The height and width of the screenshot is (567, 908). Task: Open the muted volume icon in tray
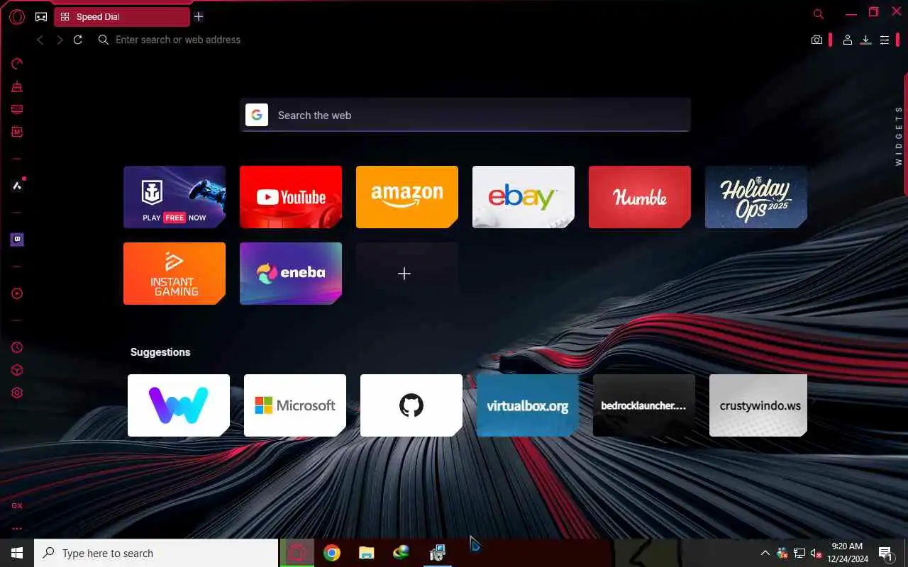click(816, 553)
